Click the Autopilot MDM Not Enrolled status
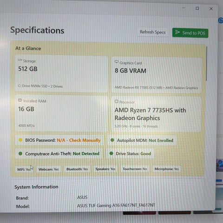The width and height of the screenshot is (223, 223). point(161,140)
